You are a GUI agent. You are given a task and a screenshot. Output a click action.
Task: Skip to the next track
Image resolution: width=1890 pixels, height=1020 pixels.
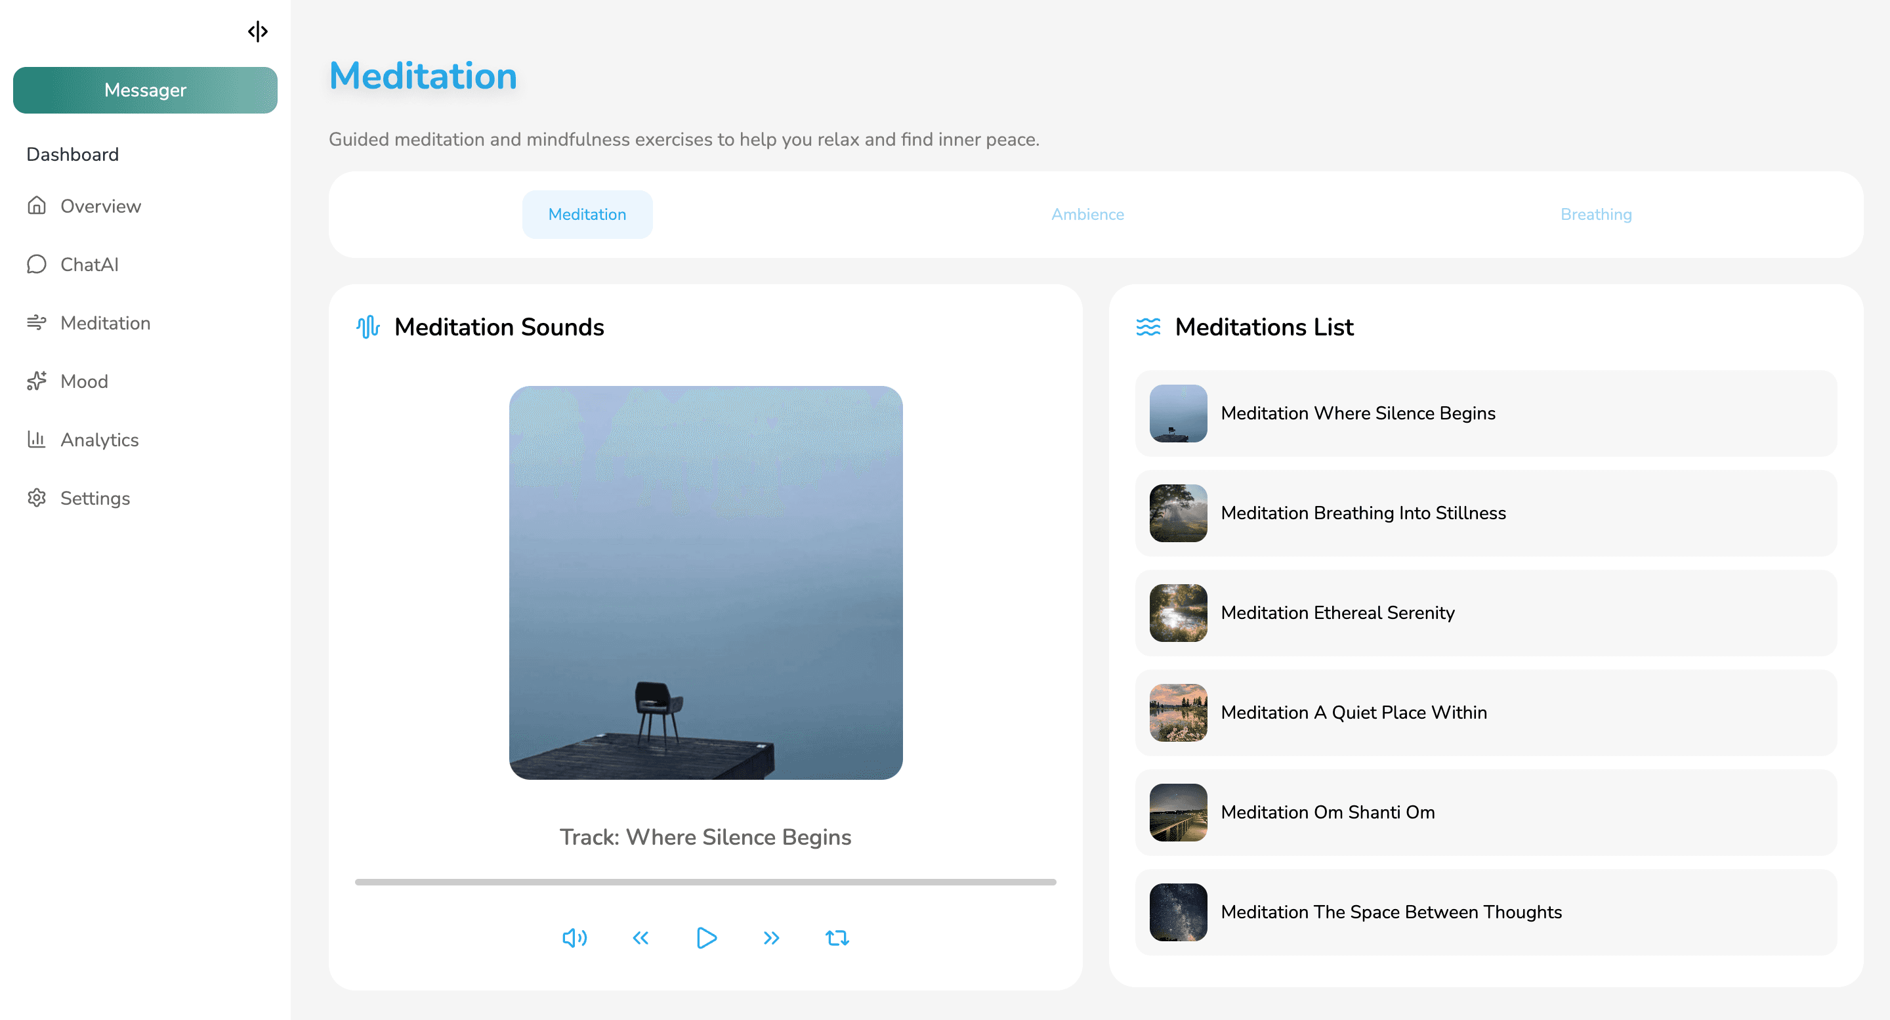[x=770, y=937]
